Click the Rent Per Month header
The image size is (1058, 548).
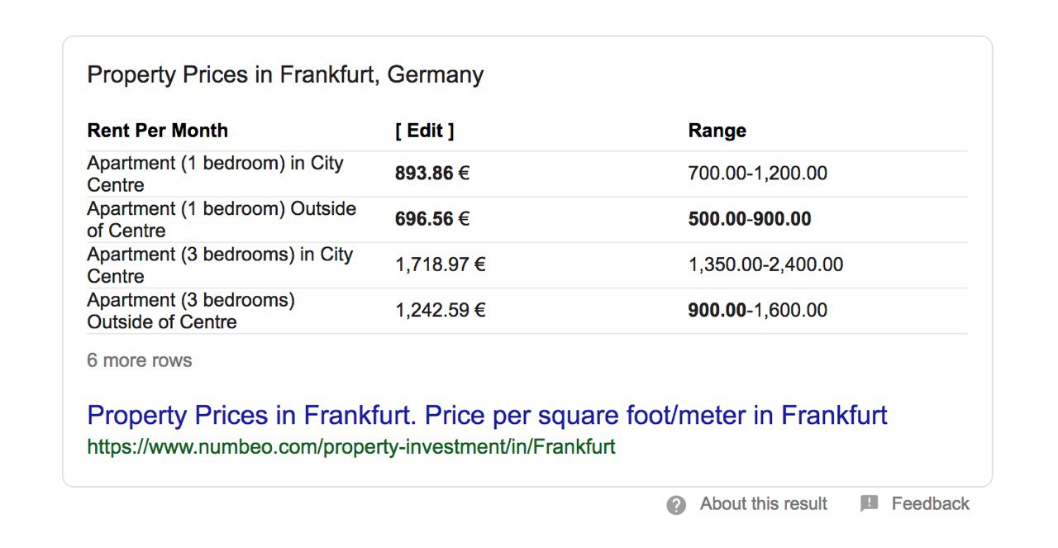pos(157,131)
